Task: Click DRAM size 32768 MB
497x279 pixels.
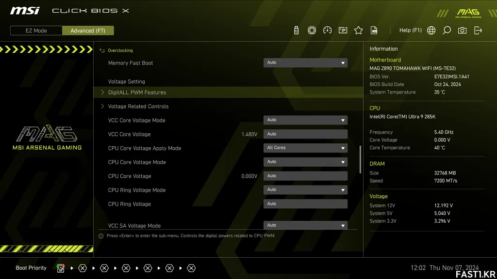Action: tap(445, 173)
